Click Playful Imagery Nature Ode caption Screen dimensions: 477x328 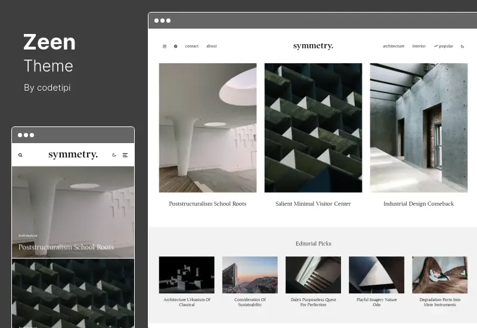(377, 302)
